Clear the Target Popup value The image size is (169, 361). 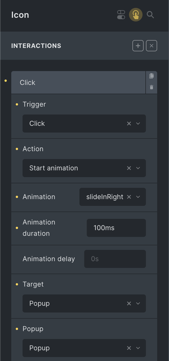point(129,303)
